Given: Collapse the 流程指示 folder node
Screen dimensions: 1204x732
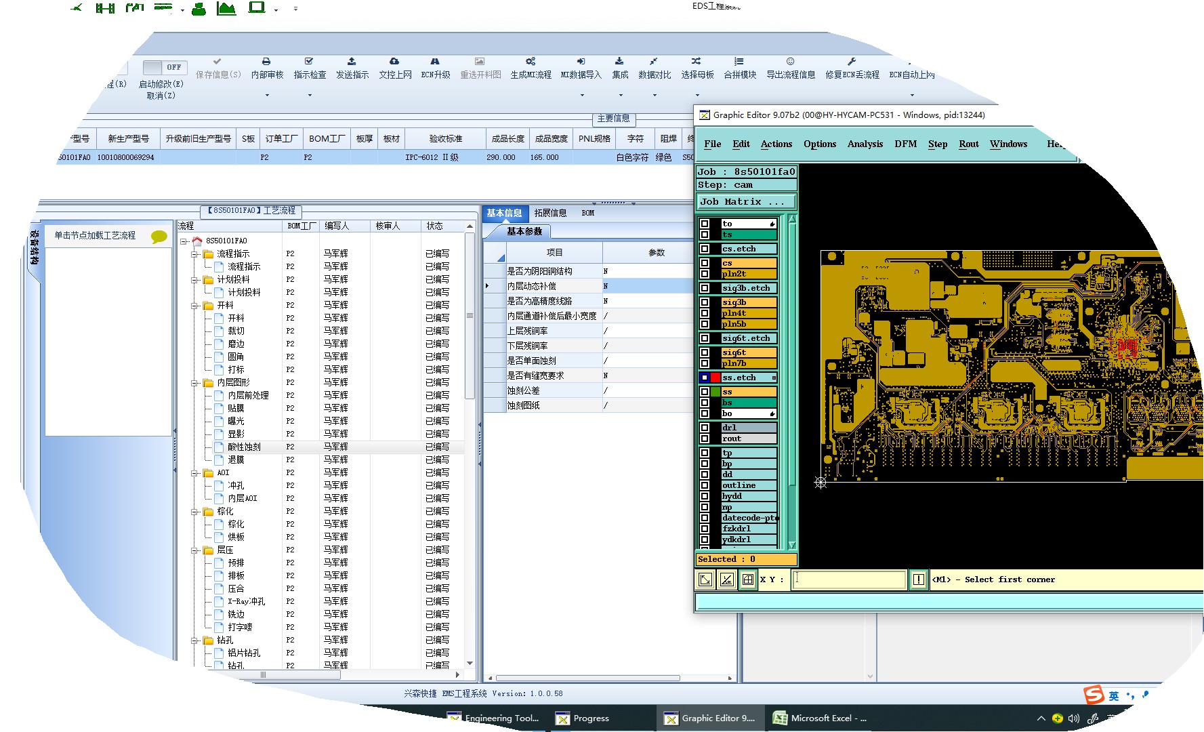Looking at the screenshot, I should [194, 253].
